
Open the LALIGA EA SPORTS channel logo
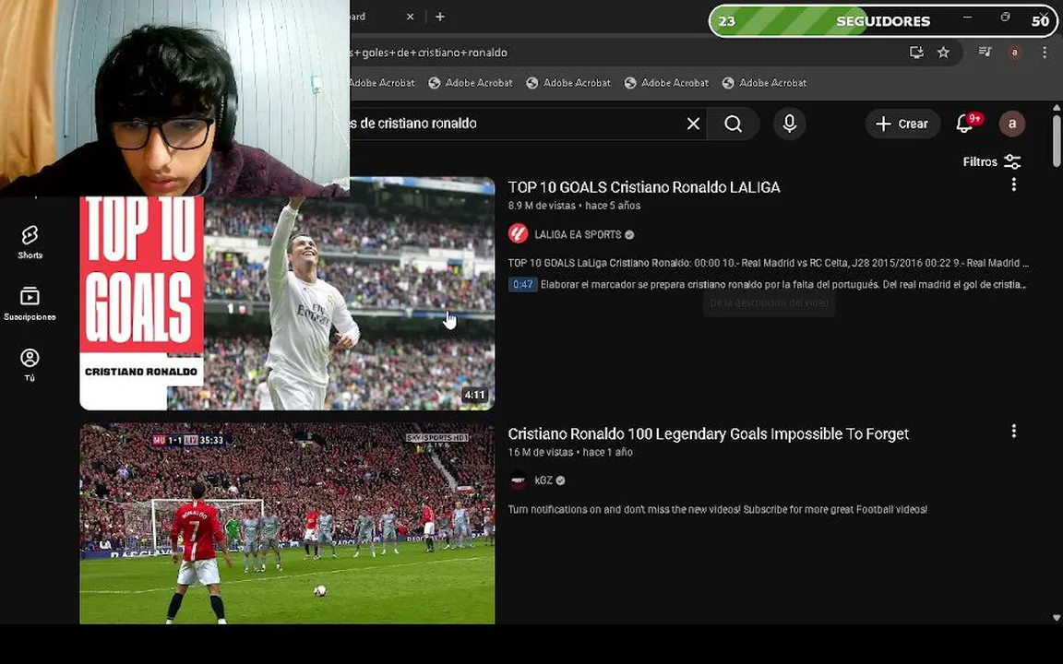[518, 234]
